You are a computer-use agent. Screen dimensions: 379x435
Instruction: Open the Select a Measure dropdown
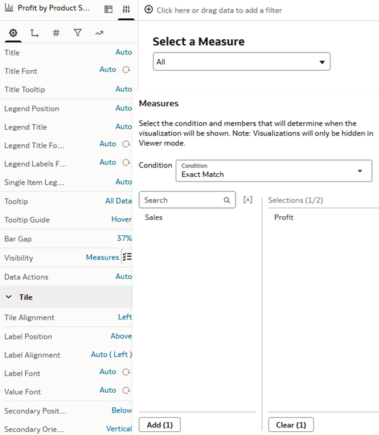(x=241, y=62)
